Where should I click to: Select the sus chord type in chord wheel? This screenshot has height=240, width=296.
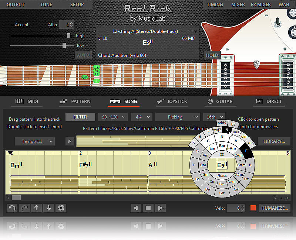click(x=236, y=132)
